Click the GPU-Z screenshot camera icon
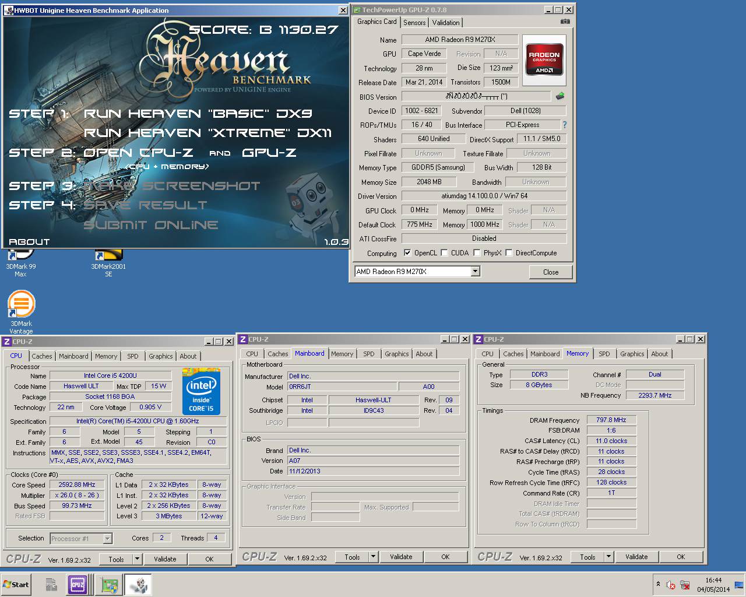The image size is (746, 597). (x=565, y=22)
